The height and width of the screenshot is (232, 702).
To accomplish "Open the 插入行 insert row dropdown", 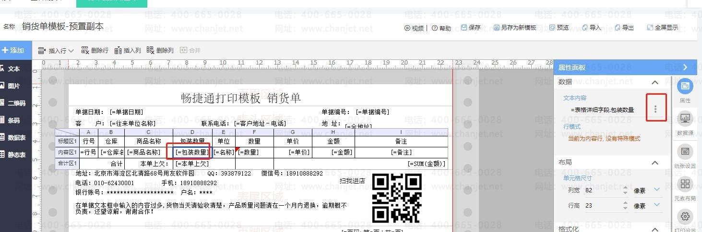I will (x=56, y=50).
